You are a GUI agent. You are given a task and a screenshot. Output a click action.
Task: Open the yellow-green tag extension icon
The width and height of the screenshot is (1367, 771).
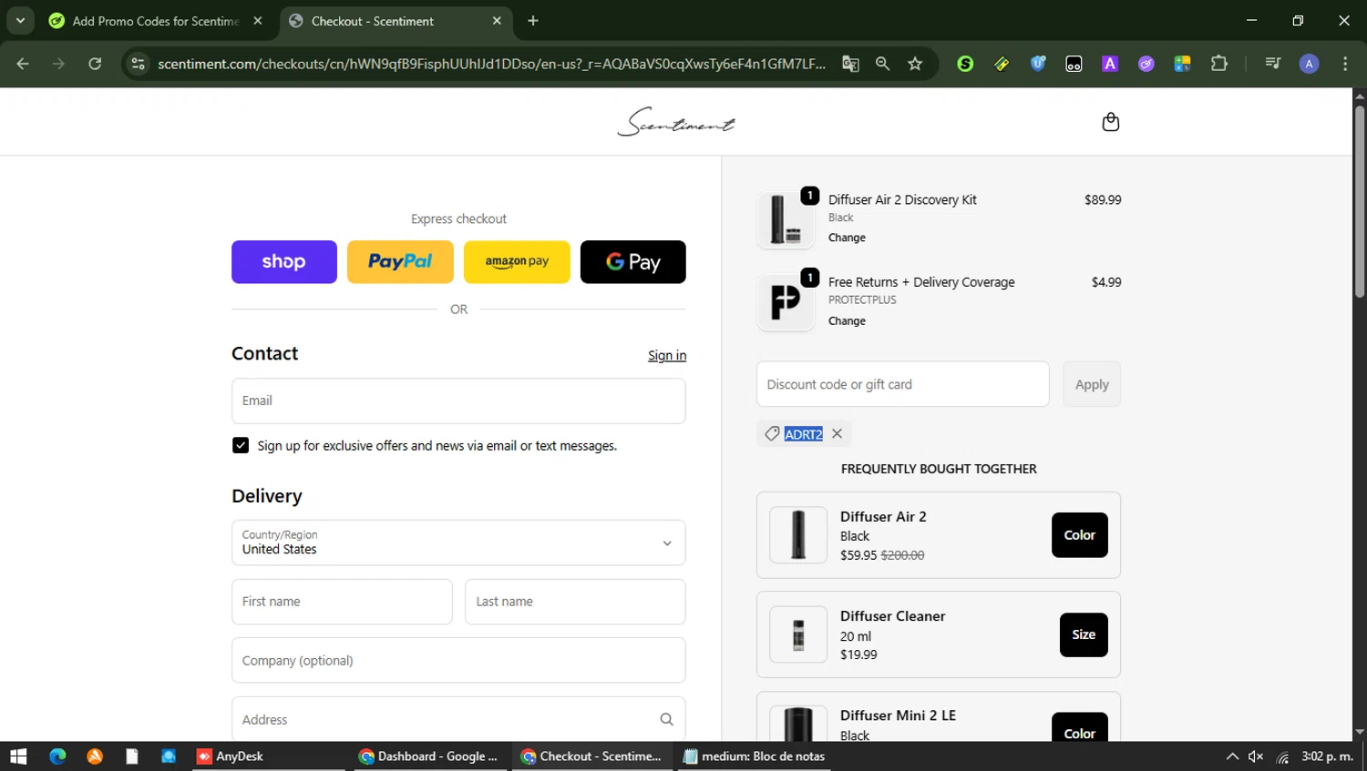[x=1002, y=64]
